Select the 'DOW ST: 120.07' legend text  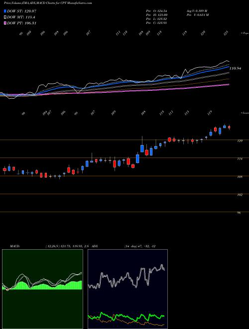click(21, 11)
